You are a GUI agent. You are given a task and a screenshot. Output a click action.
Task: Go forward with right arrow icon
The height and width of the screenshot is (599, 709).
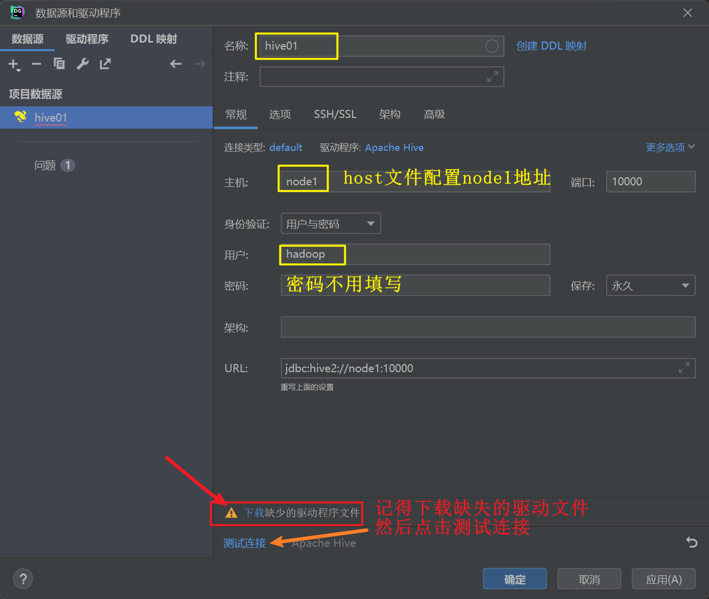pyautogui.click(x=200, y=64)
